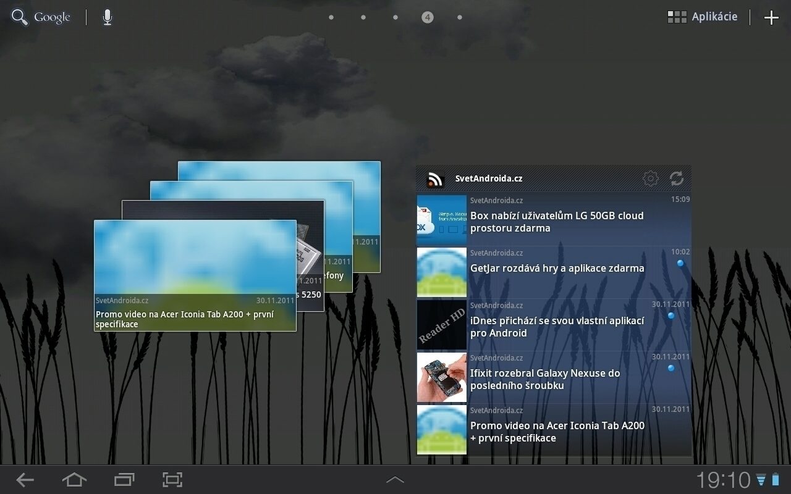Tap the Back navigation arrow

(25, 479)
